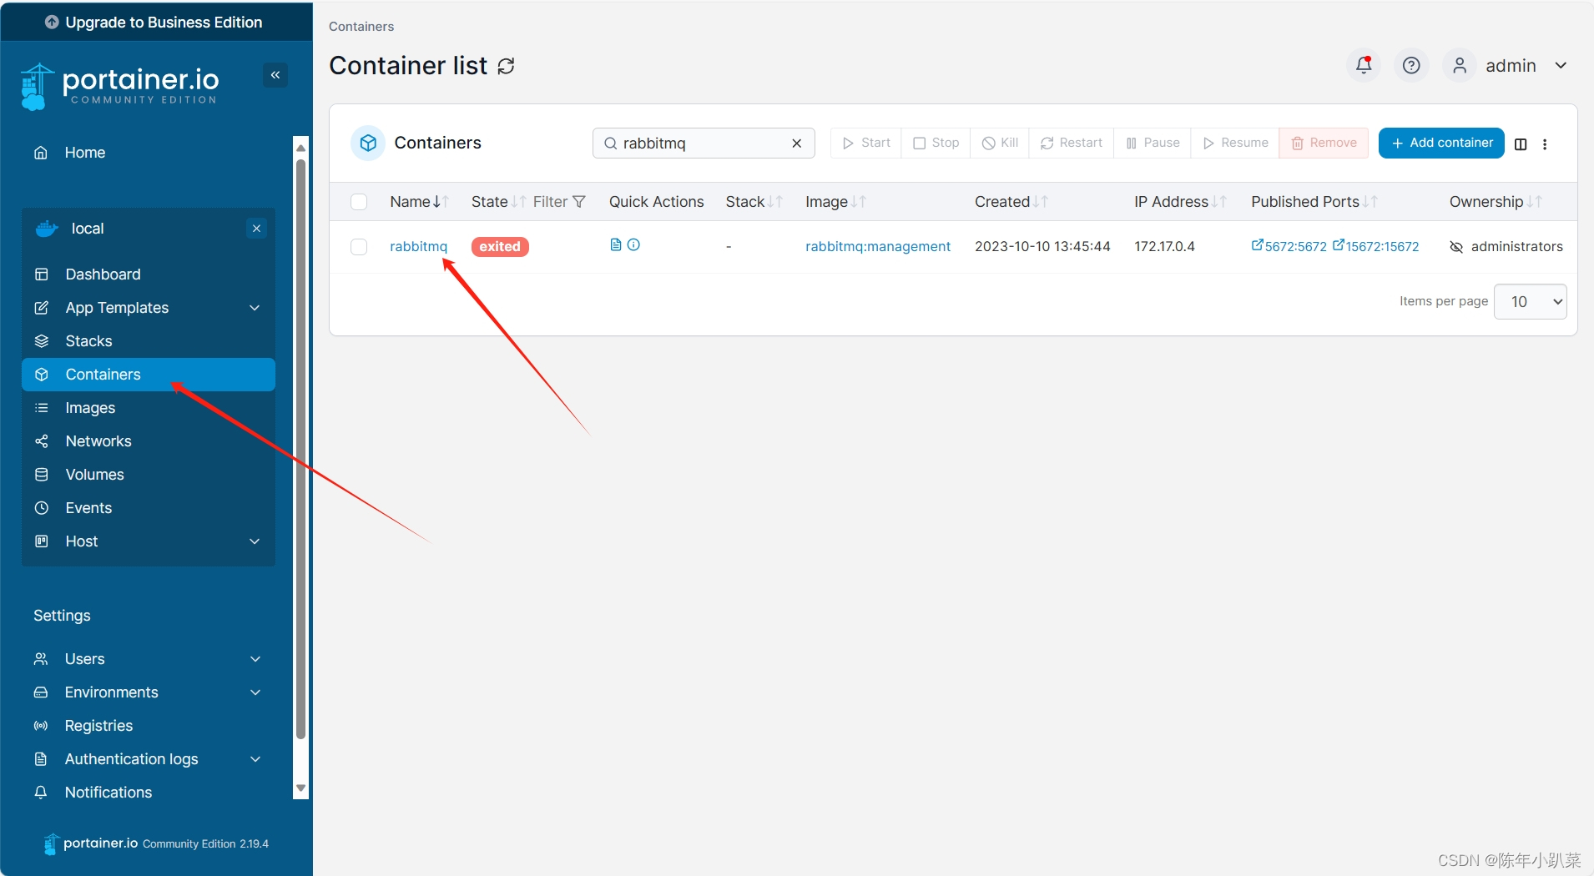Select all containers header checkbox
1594x876 pixels.
[x=359, y=202]
